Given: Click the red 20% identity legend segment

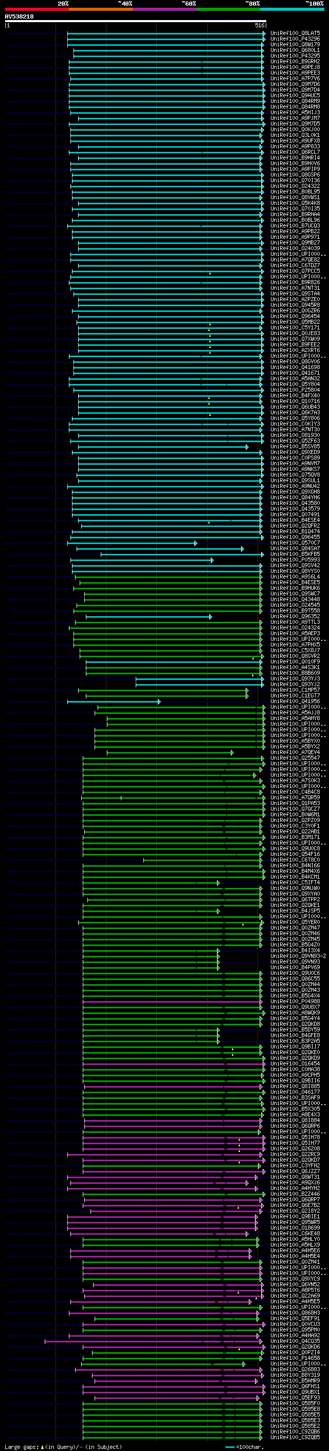Looking at the screenshot, I should (x=37, y=9).
